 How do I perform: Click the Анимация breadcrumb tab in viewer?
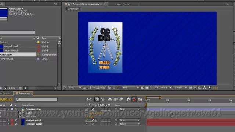(x=73, y=9)
